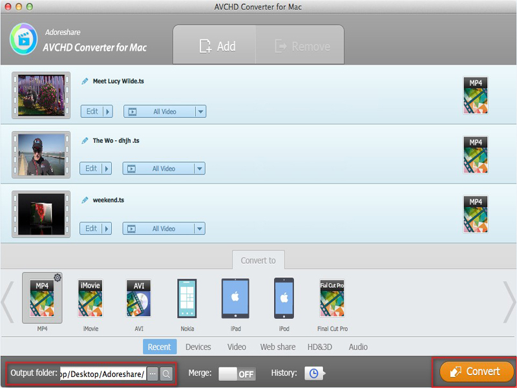Click MP4 output format icon for Meet Lucy Wilde.ts
Viewport: 517px width, 388px height.
[476, 95]
